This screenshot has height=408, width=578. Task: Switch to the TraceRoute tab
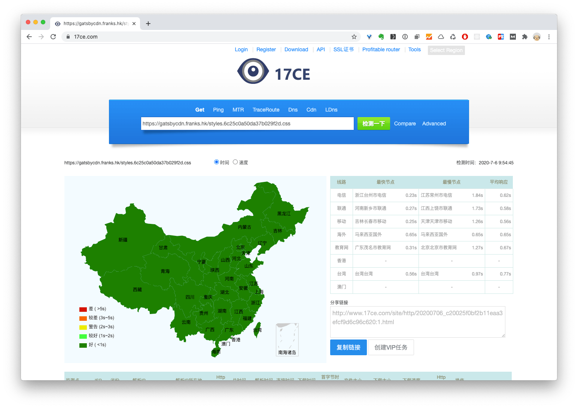coord(266,110)
